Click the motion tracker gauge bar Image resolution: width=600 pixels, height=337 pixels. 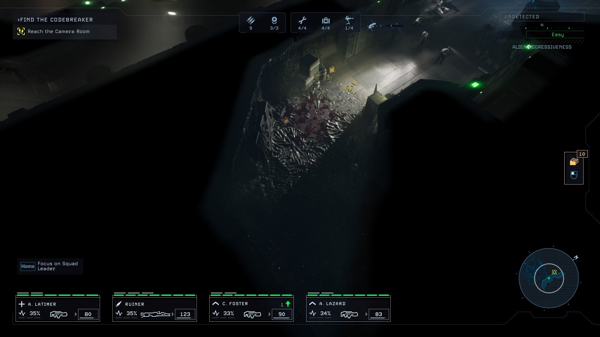click(x=394, y=26)
